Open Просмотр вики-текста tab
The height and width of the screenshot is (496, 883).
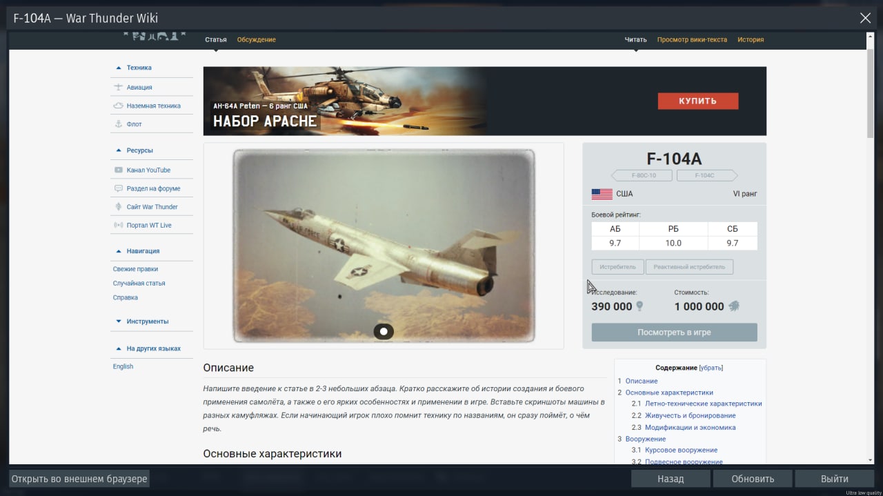[692, 39]
